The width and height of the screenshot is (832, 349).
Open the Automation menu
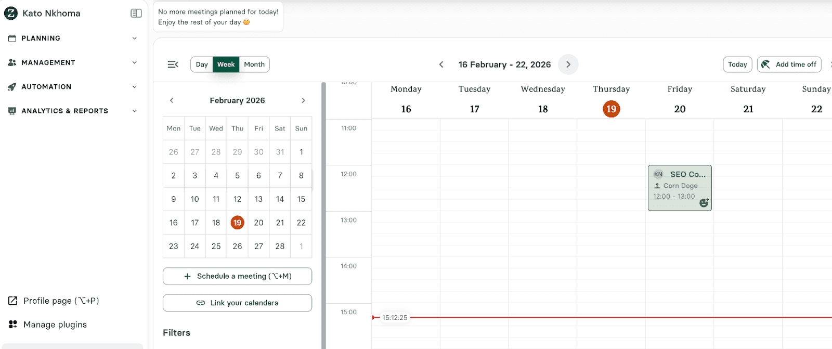[x=73, y=87]
